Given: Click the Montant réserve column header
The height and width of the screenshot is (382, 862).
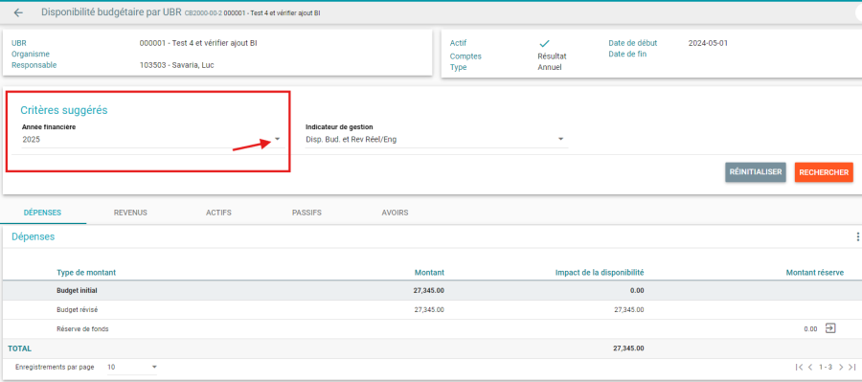Looking at the screenshot, I should (x=815, y=273).
